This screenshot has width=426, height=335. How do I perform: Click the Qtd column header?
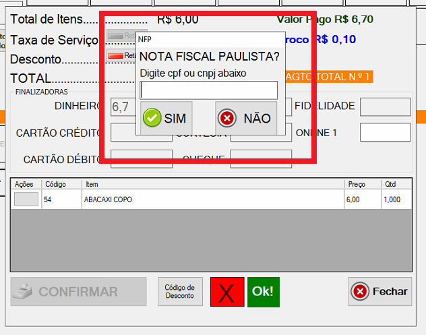pyautogui.click(x=396, y=184)
